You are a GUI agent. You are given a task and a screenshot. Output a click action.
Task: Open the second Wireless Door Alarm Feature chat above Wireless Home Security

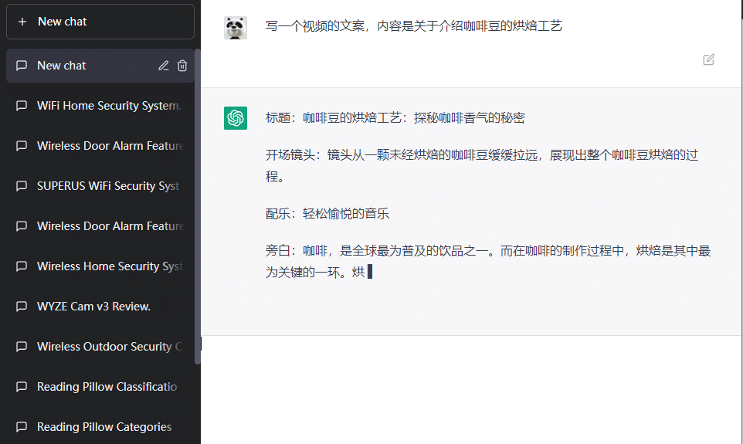click(100, 226)
